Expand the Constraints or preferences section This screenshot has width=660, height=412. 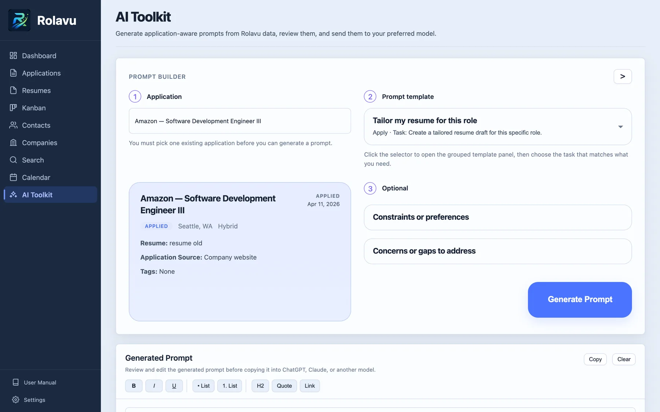[497, 217]
